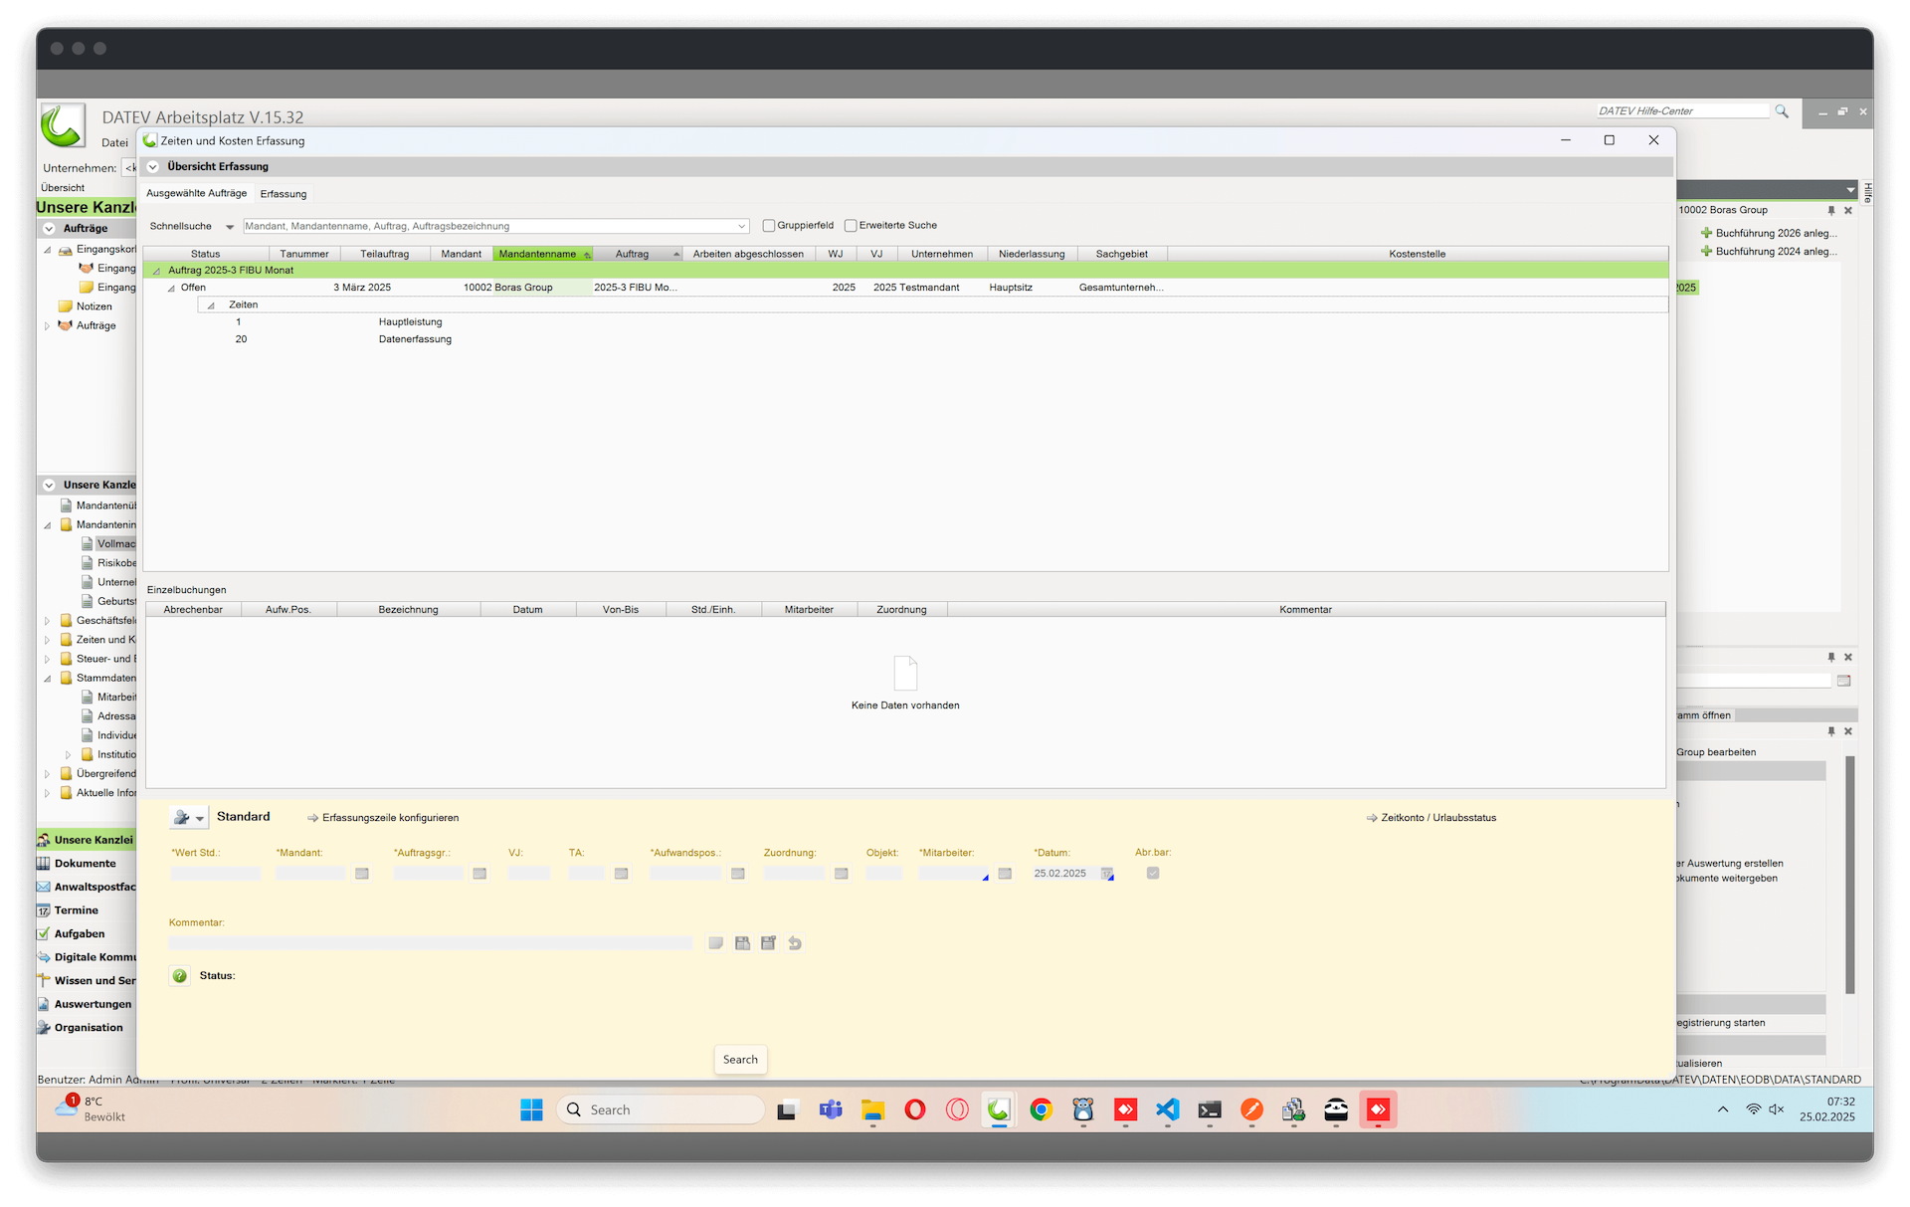Click into the Kommentar input field
Image resolution: width=1910 pixels, height=1207 pixels.
pyautogui.click(x=430, y=943)
